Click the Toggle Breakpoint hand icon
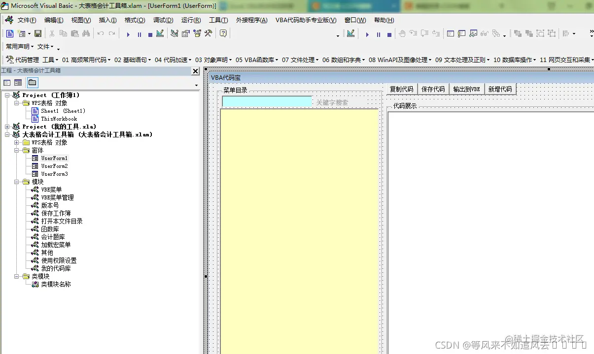594x354 pixels. tap(402, 33)
